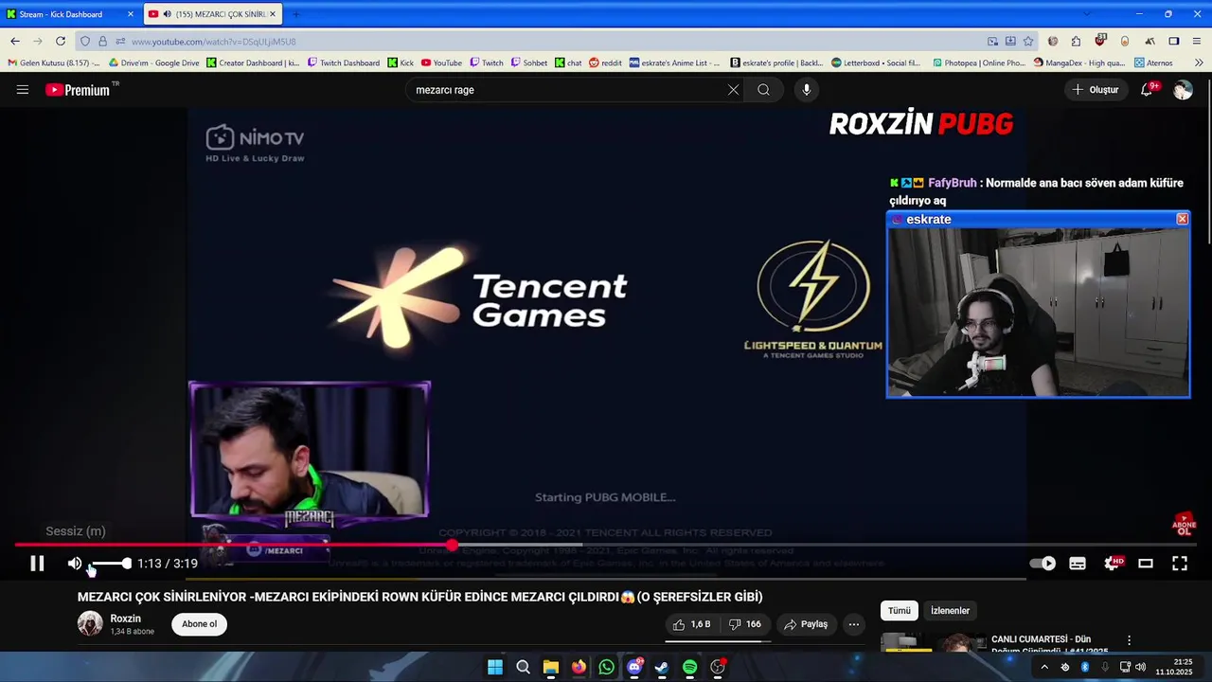Viewport: 1212px width, 682px height.
Task: Mute the video with the speaker icon
Action: (75, 564)
